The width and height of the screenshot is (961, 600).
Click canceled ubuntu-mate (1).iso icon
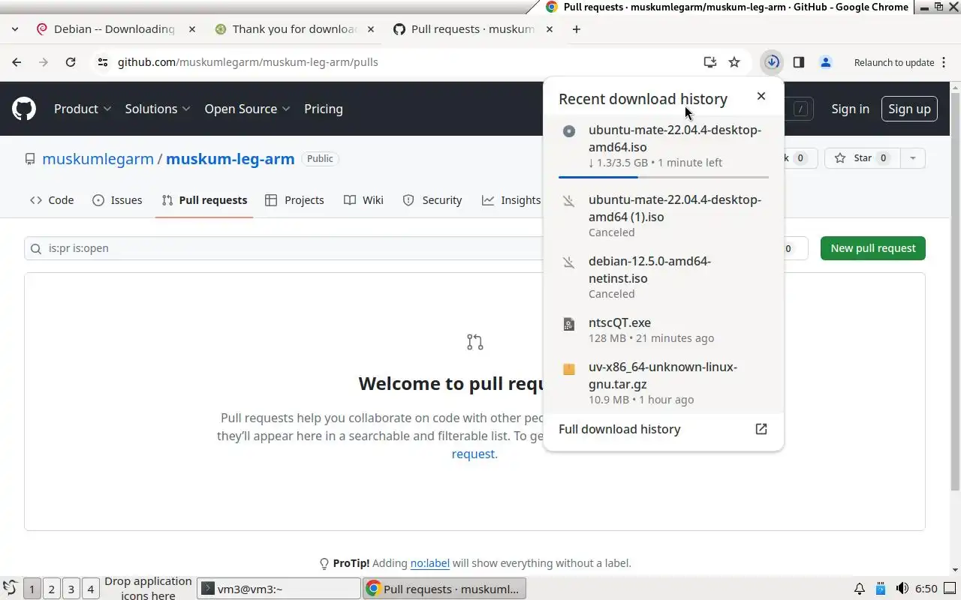[x=569, y=200]
